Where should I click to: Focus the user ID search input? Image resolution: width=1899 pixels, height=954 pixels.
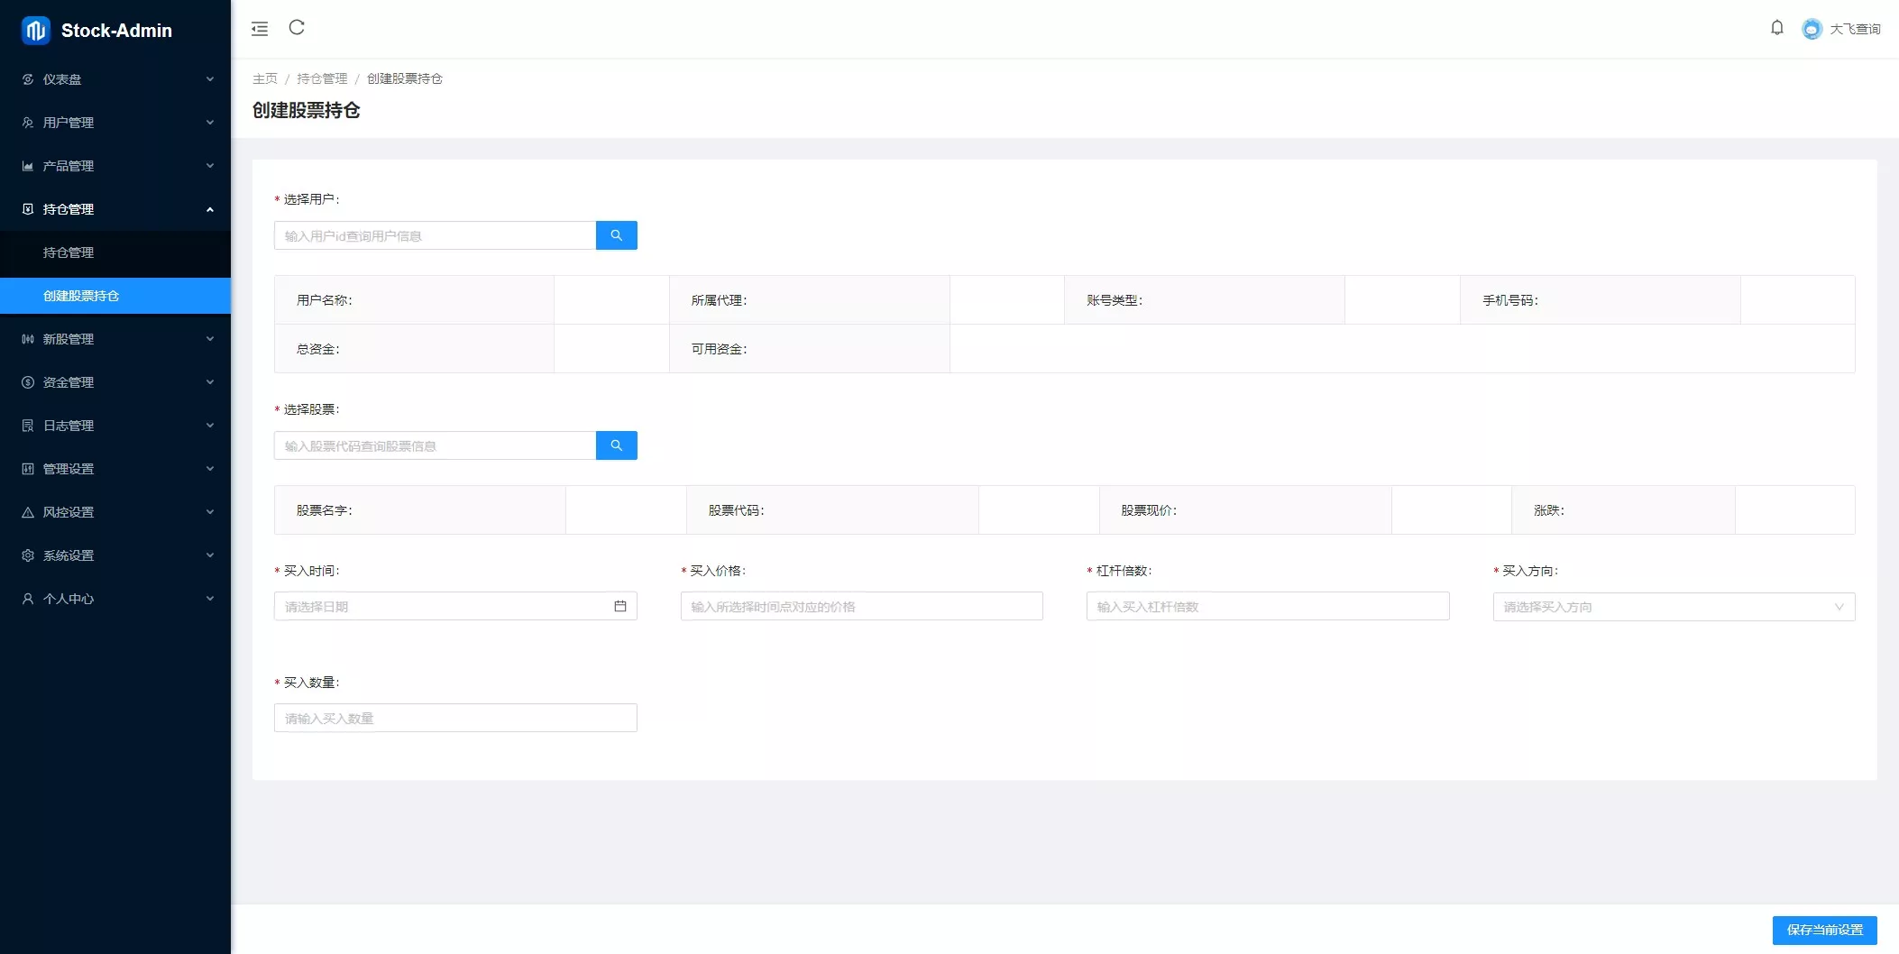pos(435,235)
